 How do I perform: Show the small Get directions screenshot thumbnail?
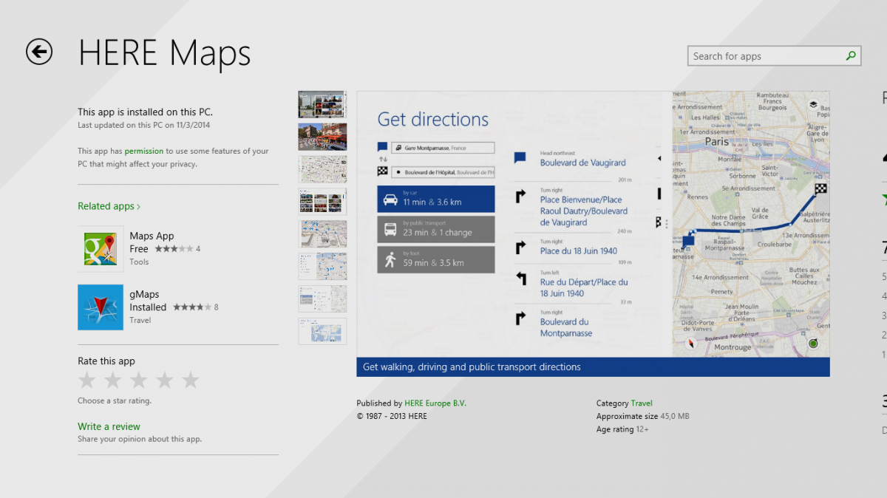pyautogui.click(x=322, y=299)
